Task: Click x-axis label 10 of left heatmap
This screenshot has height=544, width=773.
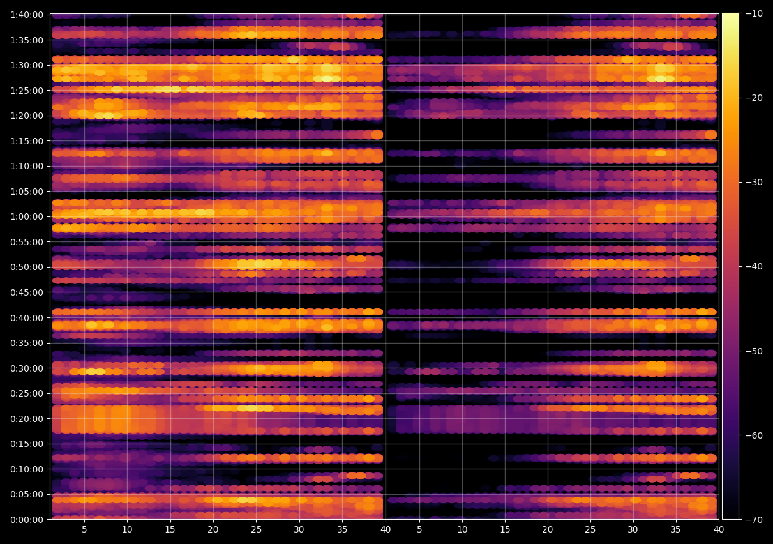Action: coord(127,530)
